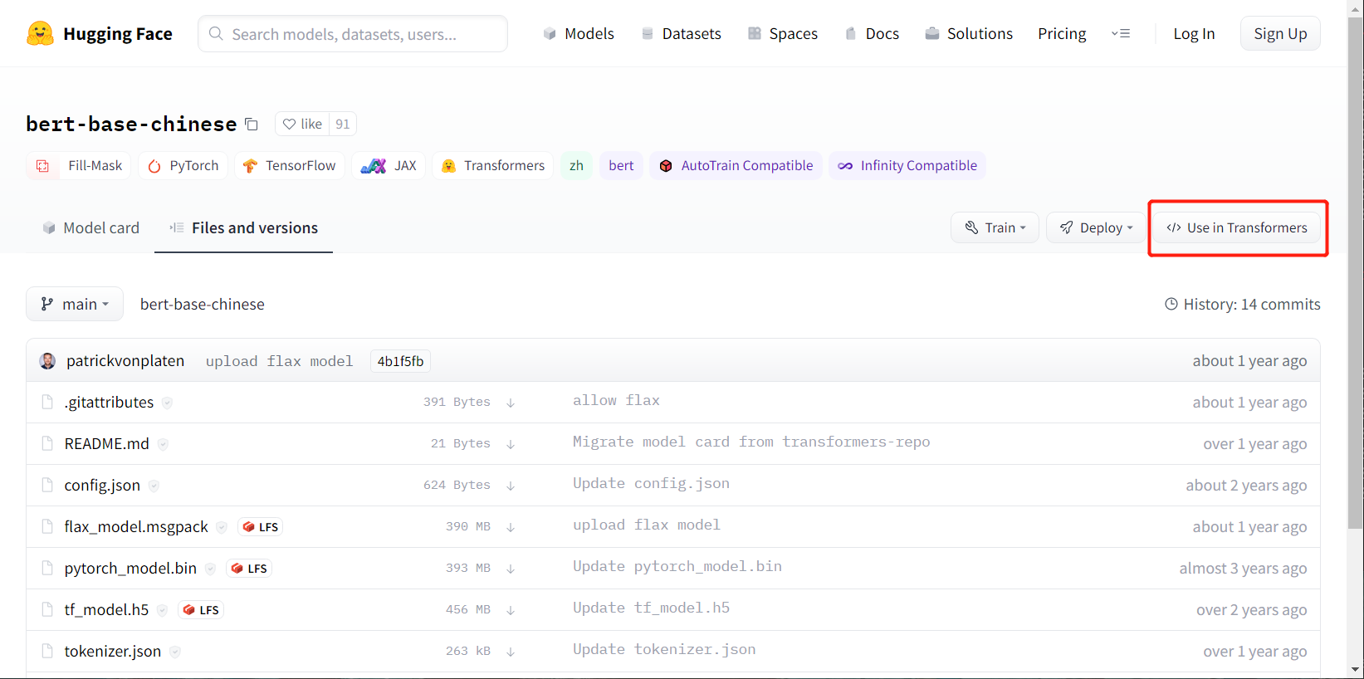Go to the Pricing page

click(x=1062, y=33)
